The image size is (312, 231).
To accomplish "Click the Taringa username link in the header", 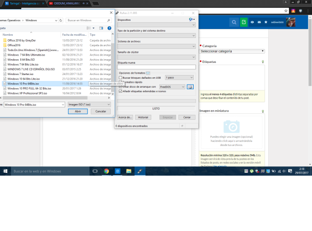I will [277, 22].
